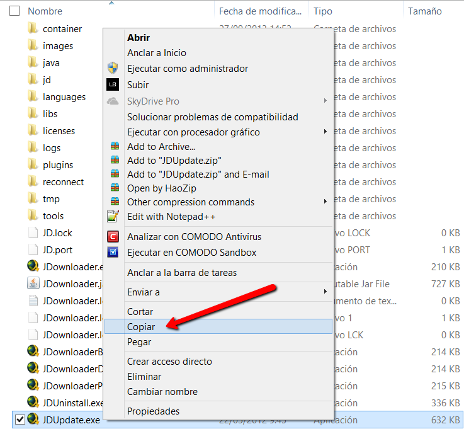Click the SkyDrive Pro cloud icon
Screen dimensions: 464x429
coord(113,101)
